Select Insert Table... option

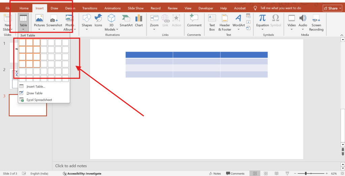pos(36,87)
